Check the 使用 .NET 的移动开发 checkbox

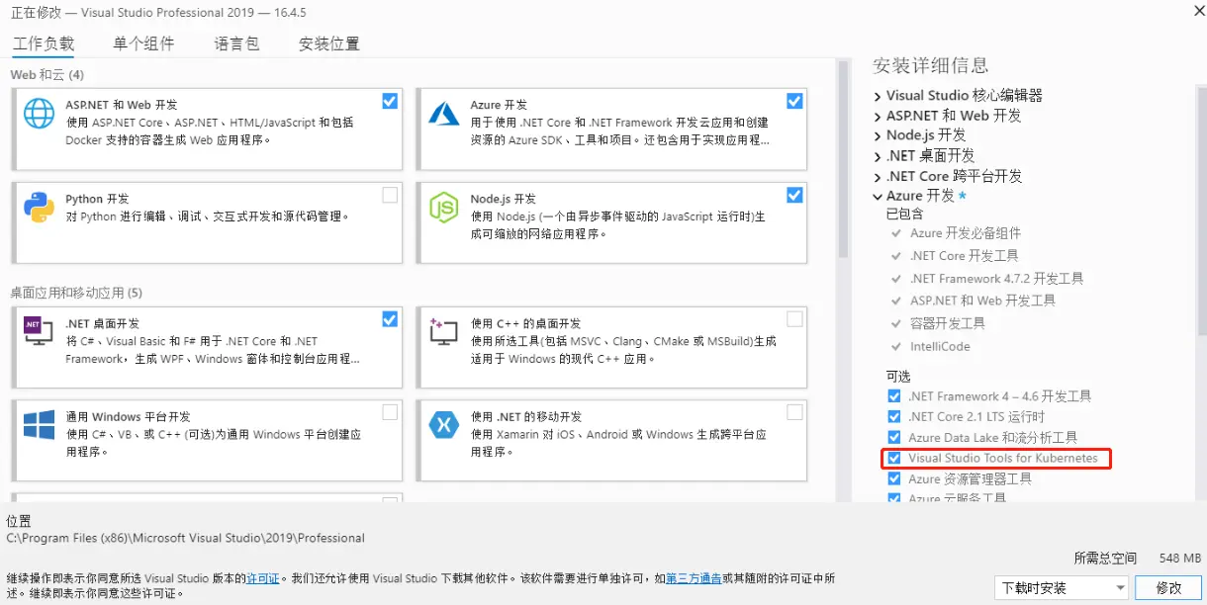794,411
